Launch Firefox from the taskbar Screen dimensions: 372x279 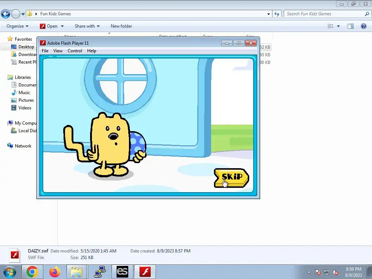(54, 272)
